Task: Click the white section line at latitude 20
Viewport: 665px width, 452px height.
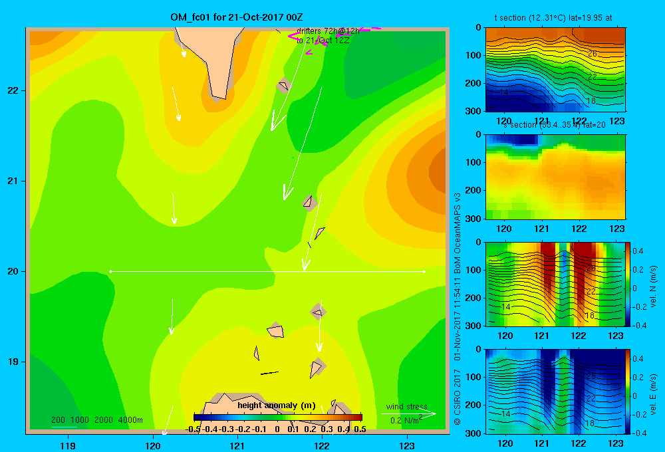Action: pyautogui.click(x=267, y=271)
